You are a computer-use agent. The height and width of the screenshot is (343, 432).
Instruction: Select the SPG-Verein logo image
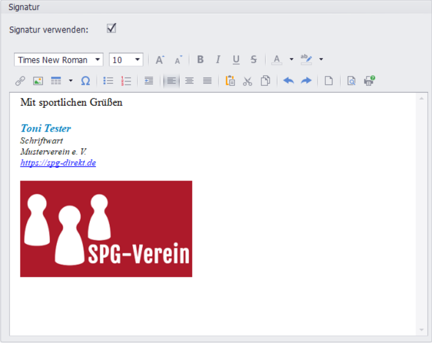106,228
